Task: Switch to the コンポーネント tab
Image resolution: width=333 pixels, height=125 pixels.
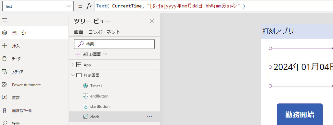Action: tap(104, 32)
